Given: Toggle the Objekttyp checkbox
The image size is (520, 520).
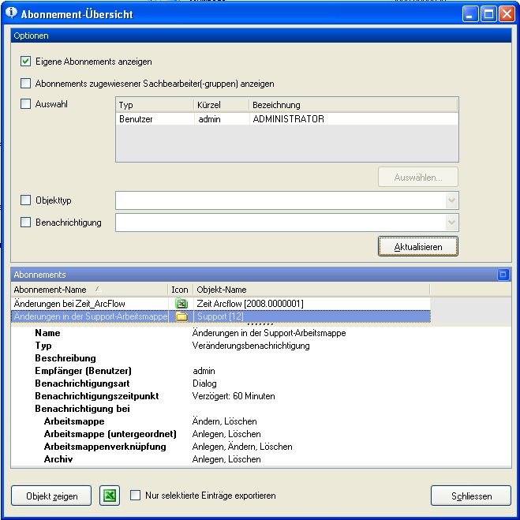Looking at the screenshot, I should pyautogui.click(x=25, y=200).
